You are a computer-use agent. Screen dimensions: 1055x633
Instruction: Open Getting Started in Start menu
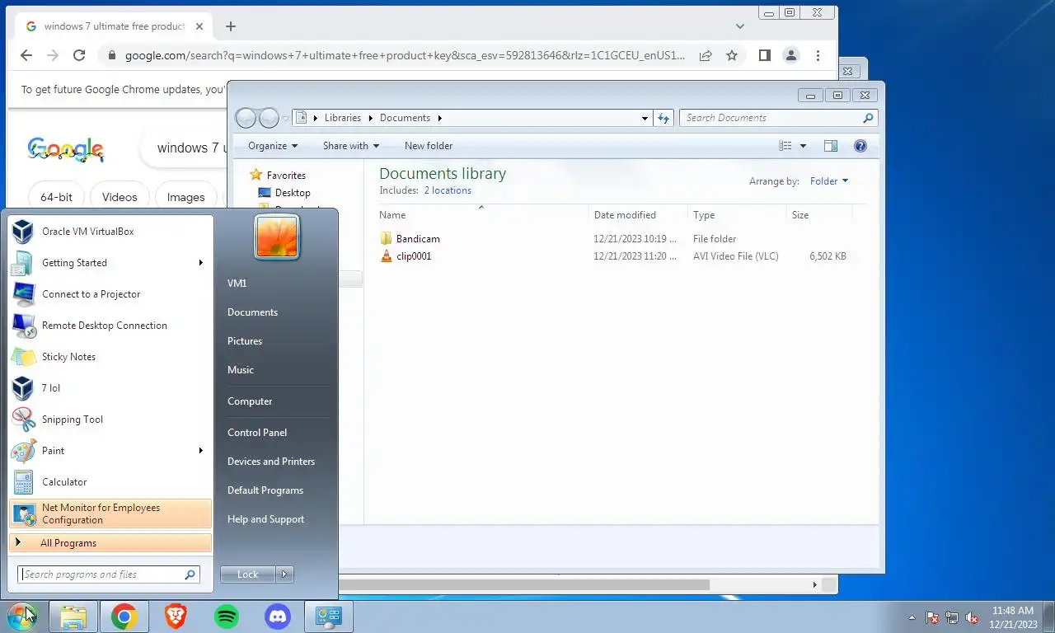pos(110,263)
